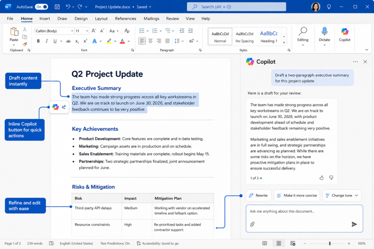
Task: Open the Insert ribbon tab
Action: (45, 19)
